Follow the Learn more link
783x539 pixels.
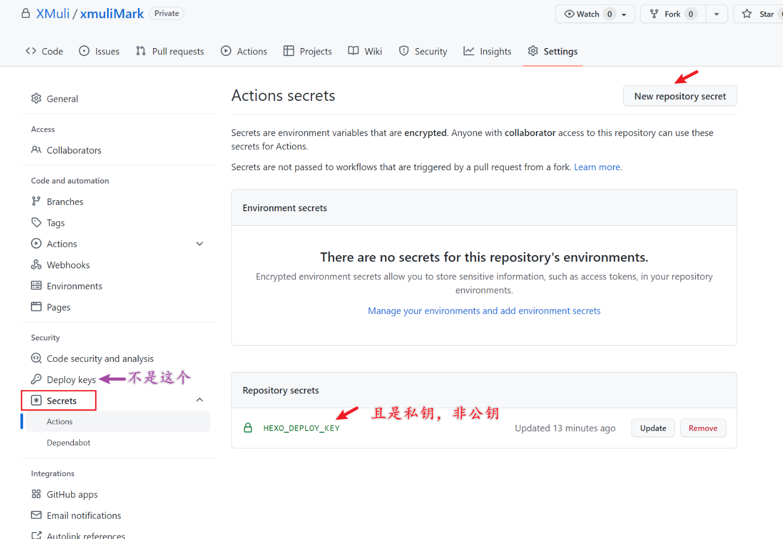(x=597, y=167)
